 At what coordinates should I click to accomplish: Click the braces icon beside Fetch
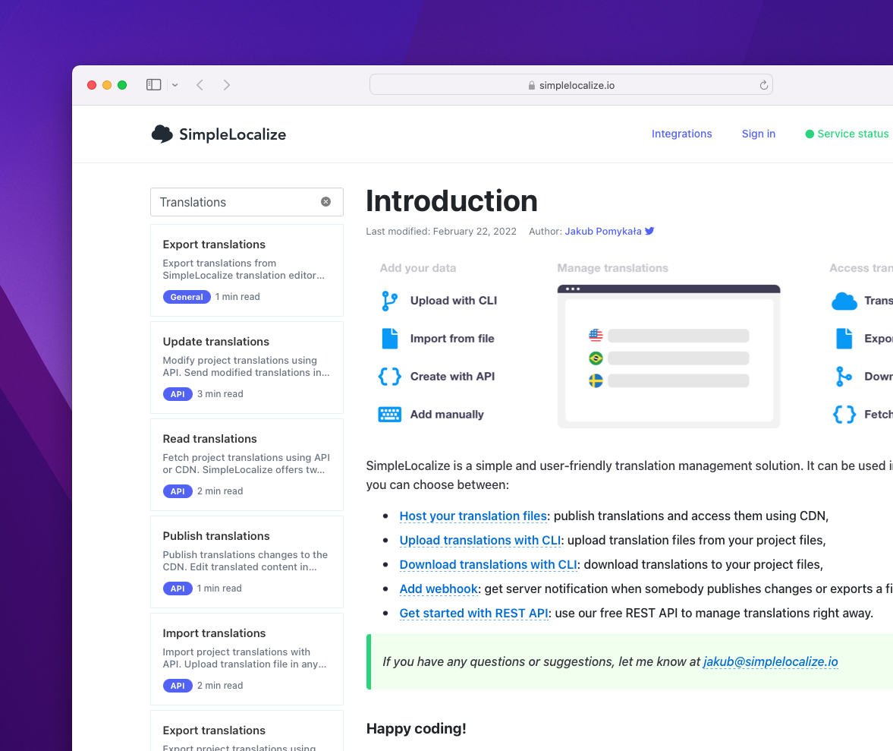click(844, 415)
